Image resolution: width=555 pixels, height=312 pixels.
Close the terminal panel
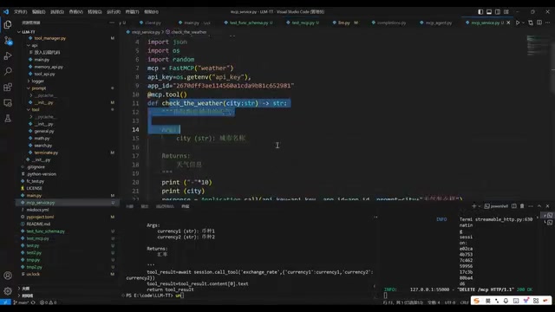click(547, 206)
